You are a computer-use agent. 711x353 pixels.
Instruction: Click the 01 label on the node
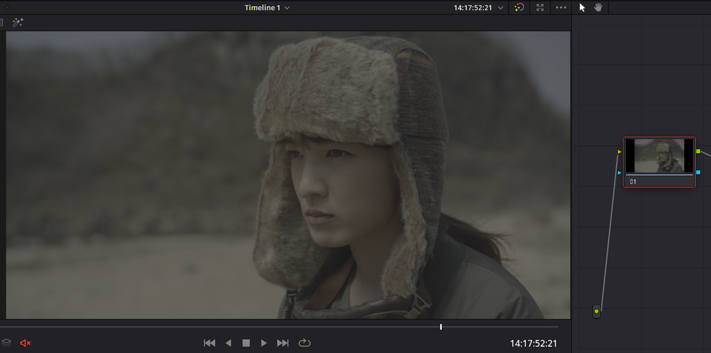pyautogui.click(x=633, y=181)
